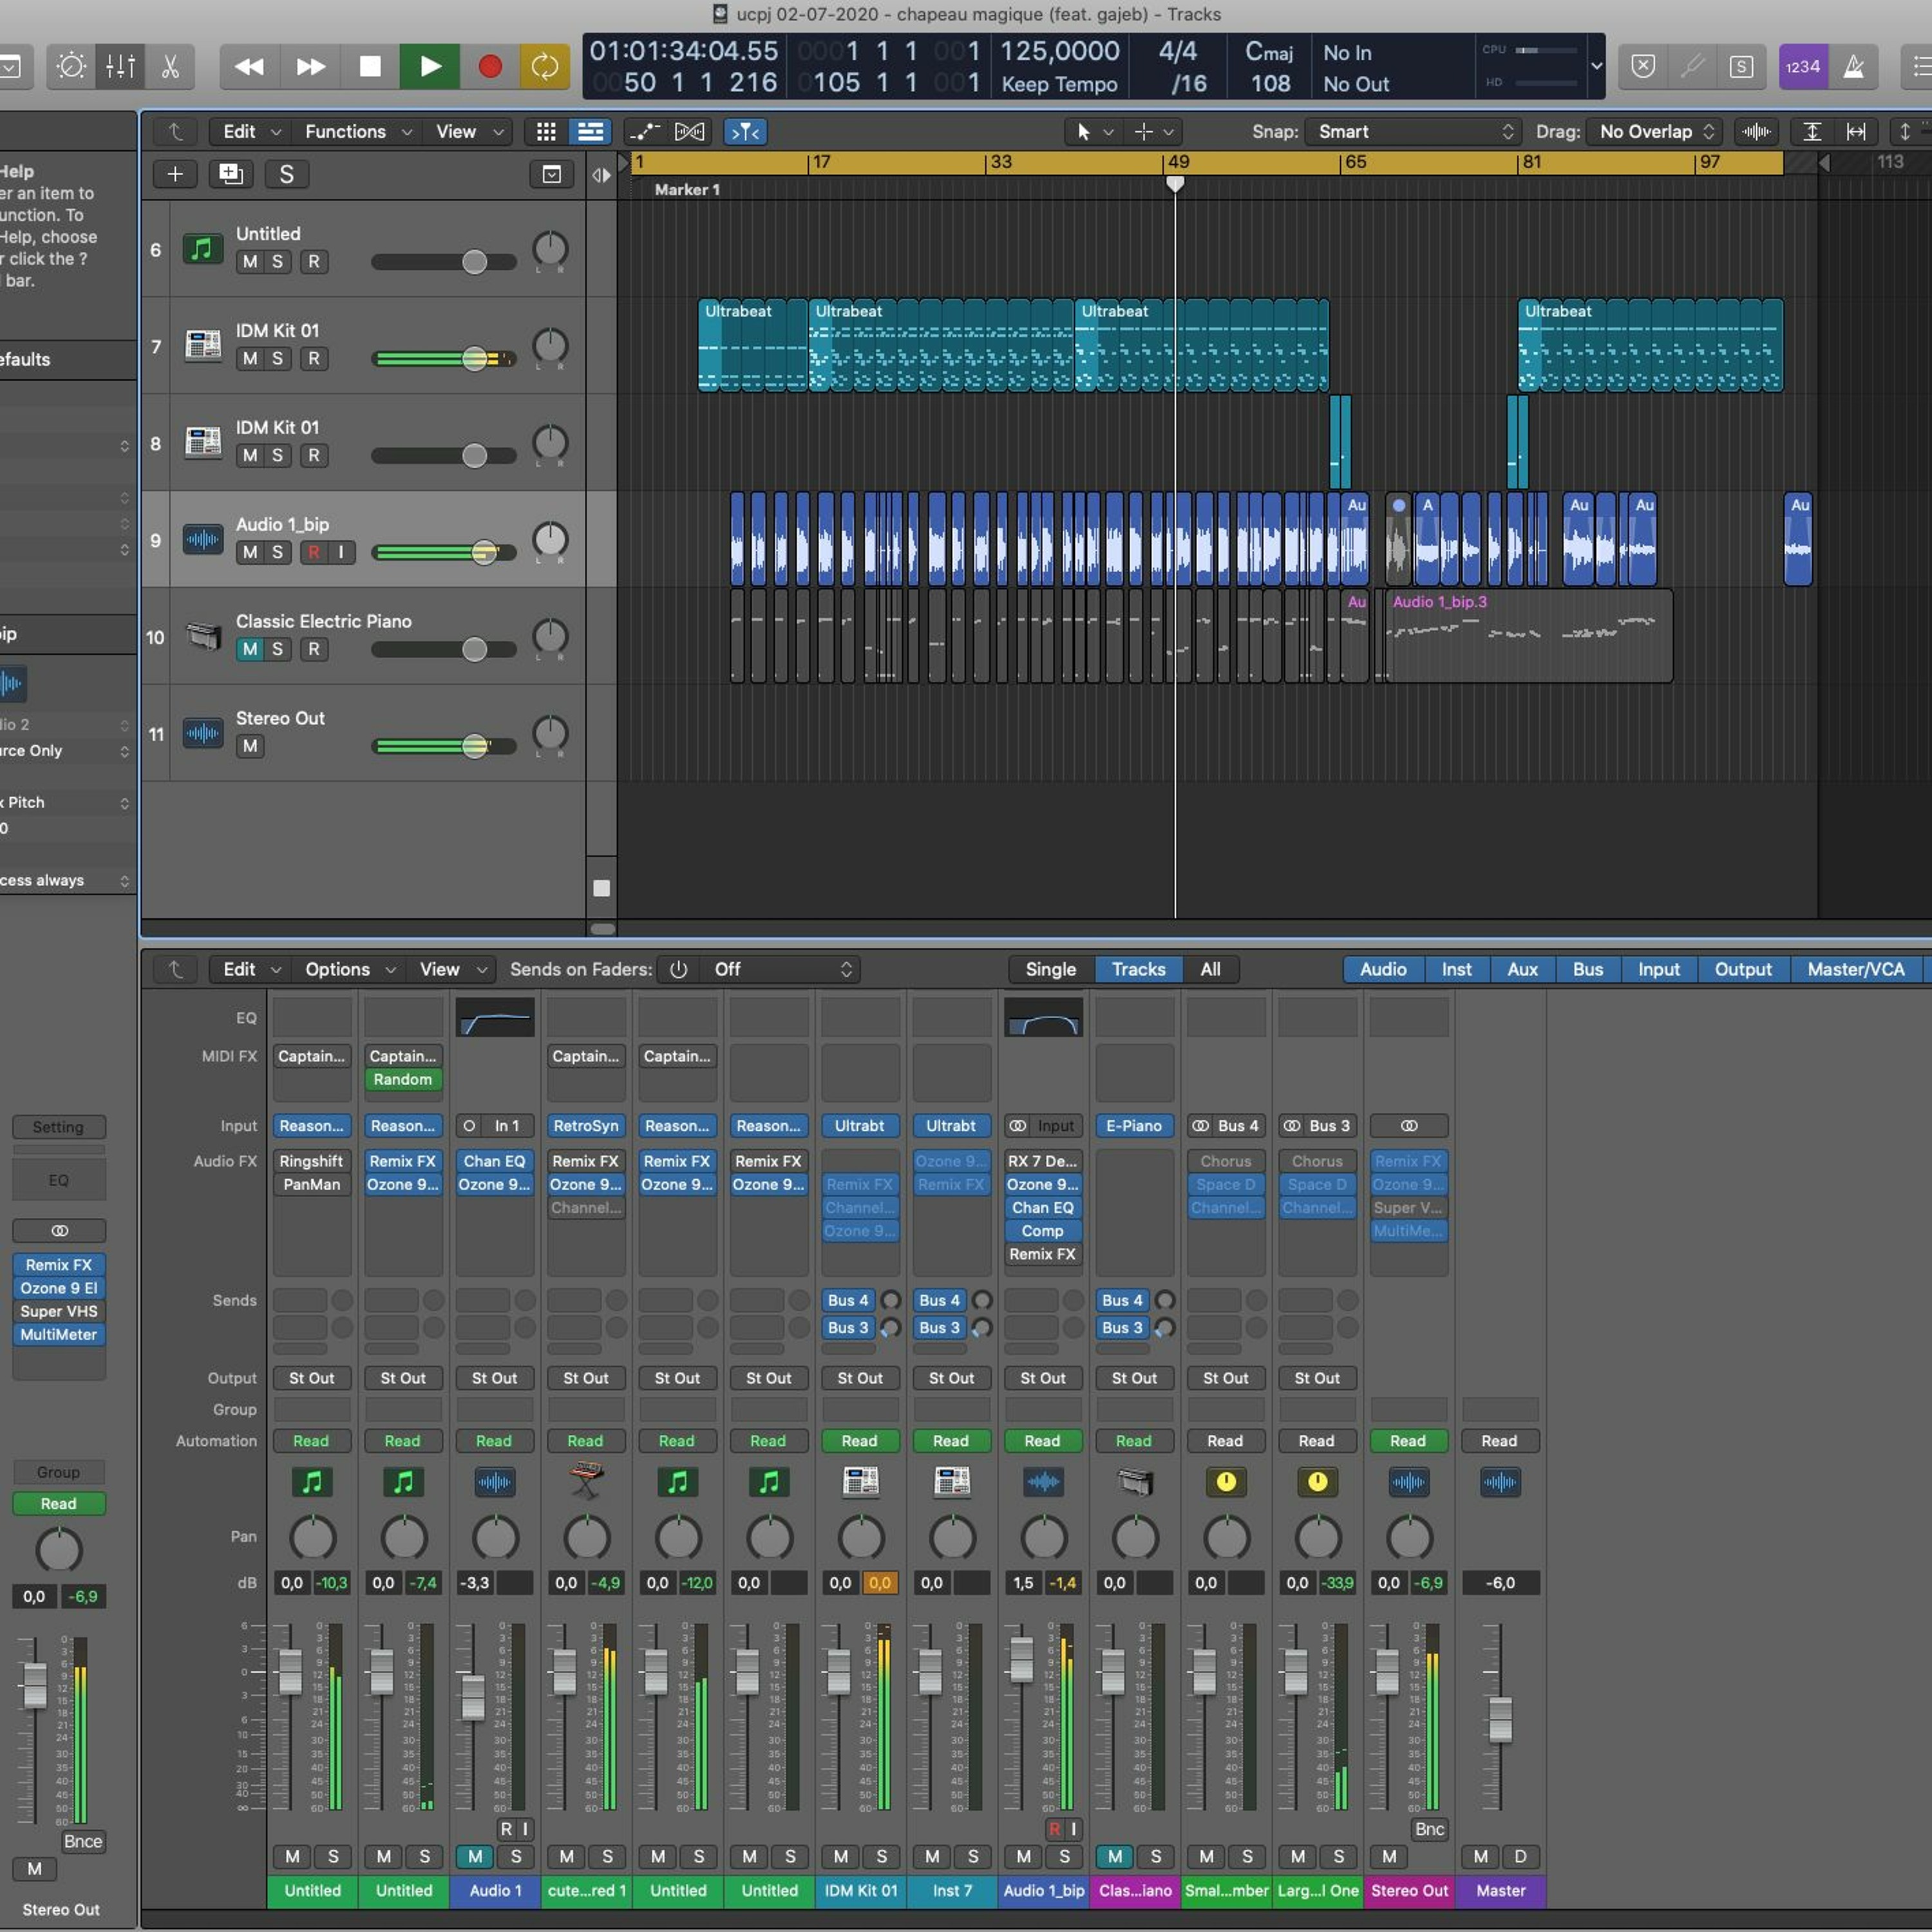Enable the metronome click icon
This screenshot has width=1932, height=1932.
coord(1853,67)
